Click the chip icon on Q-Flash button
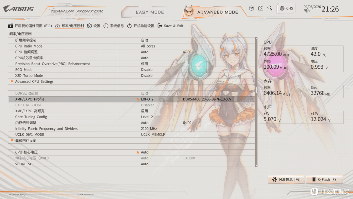 pyautogui.click(x=314, y=179)
